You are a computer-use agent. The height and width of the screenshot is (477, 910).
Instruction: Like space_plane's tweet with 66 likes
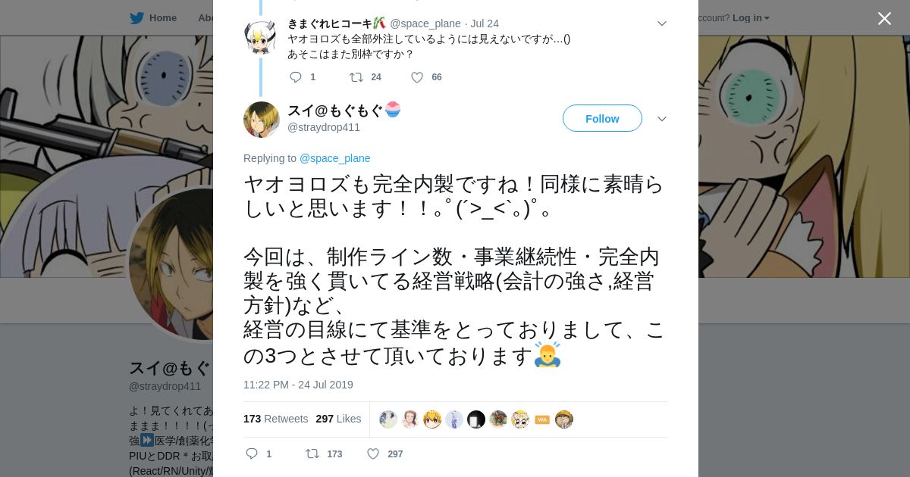pos(426,77)
